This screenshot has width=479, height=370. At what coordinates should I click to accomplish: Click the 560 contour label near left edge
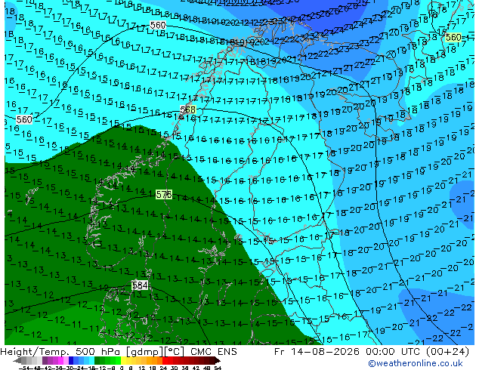pyautogui.click(x=24, y=119)
